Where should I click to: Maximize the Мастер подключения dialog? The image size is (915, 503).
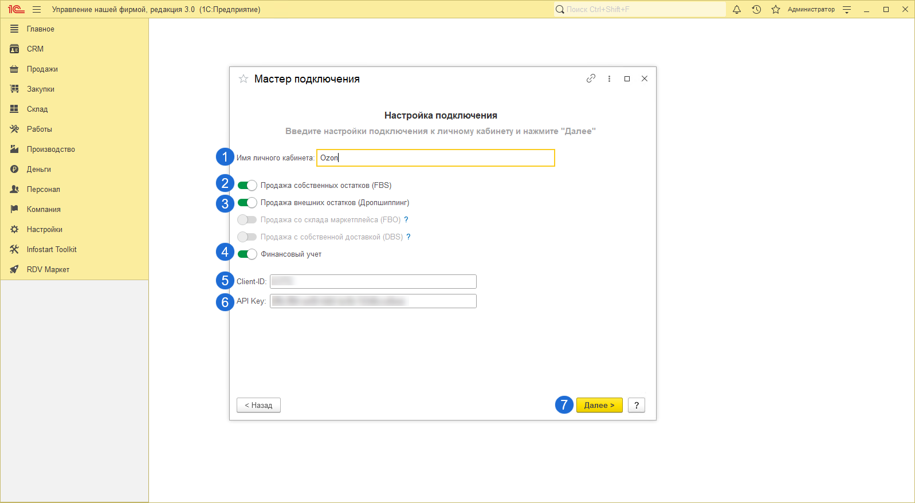click(627, 78)
